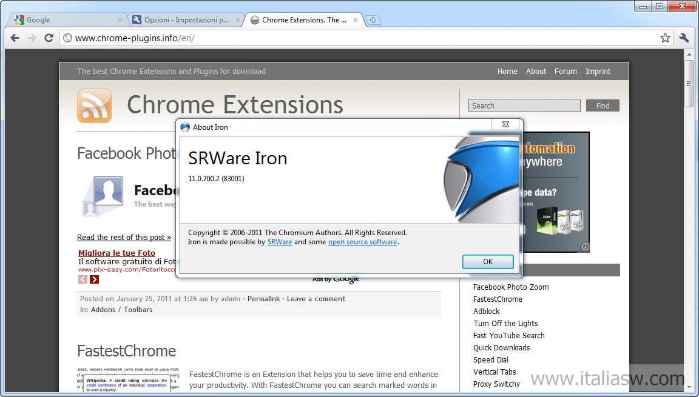Click the next ad arrow button
Image resolution: width=699 pixels, height=397 pixels.
94,279
